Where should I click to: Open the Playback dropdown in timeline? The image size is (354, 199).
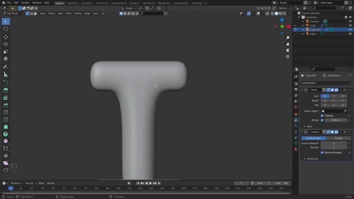pyautogui.click(x=17, y=184)
